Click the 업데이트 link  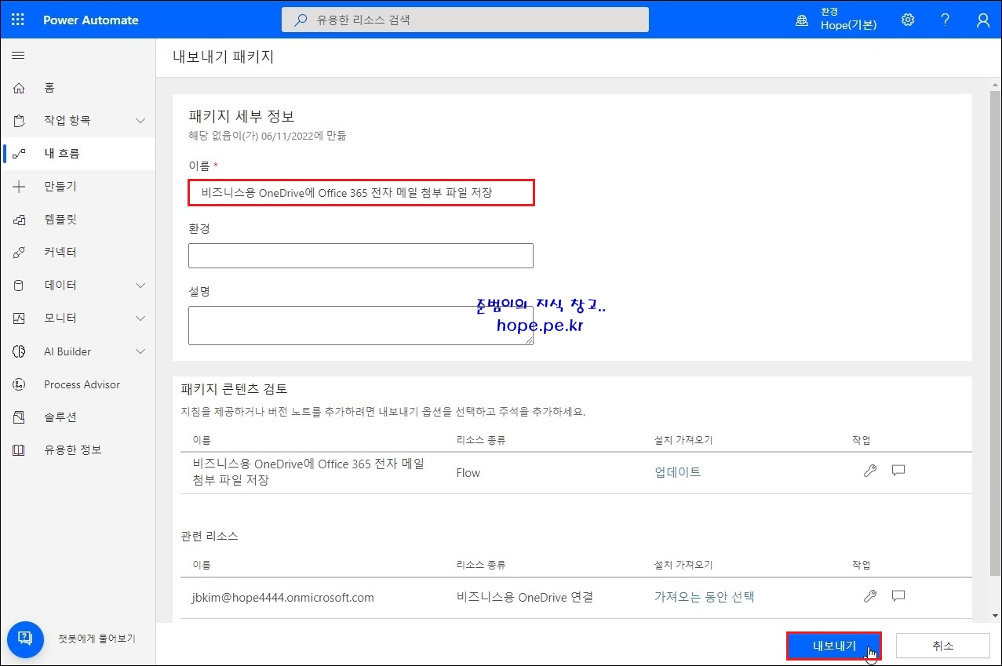pyautogui.click(x=678, y=472)
